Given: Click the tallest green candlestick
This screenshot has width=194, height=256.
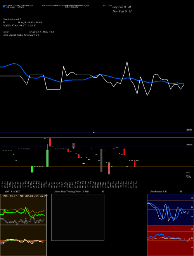Looking at the screenshot, I should pyautogui.click(x=47, y=158).
